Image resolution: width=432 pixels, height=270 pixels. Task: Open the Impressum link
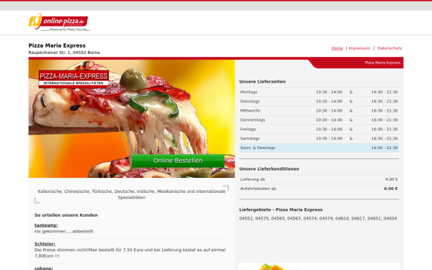pos(359,48)
